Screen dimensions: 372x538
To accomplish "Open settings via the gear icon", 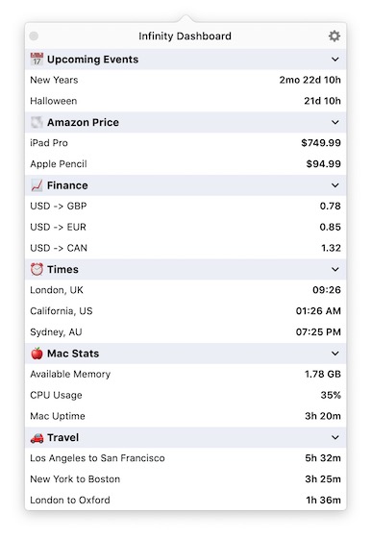I will pos(335,37).
